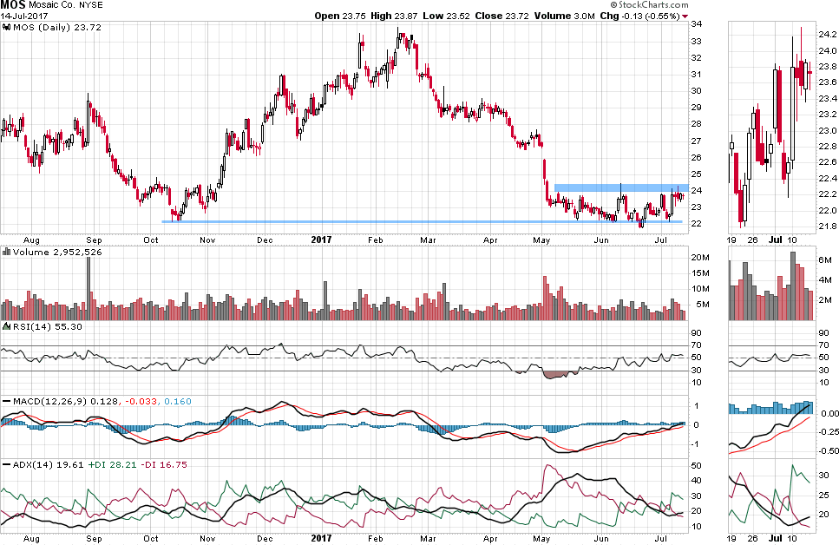The image size is (839, 545).
Task: Click the 'ADX(14) 19.61' legend label
Action: [49, 464]
